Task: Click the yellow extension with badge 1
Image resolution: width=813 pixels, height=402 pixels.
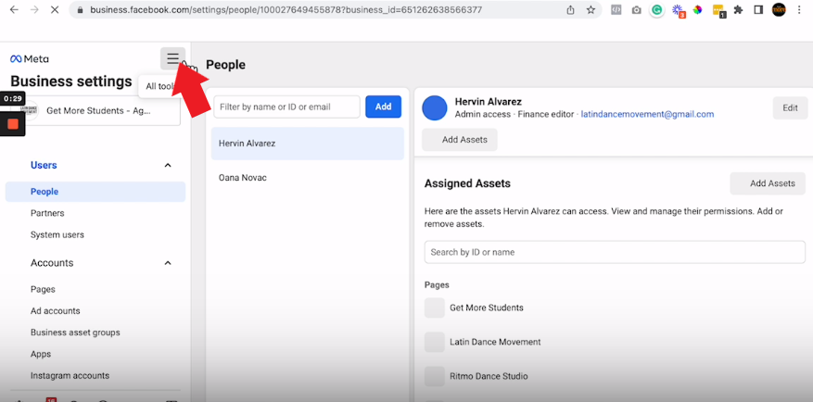Action: pos(718,10)
